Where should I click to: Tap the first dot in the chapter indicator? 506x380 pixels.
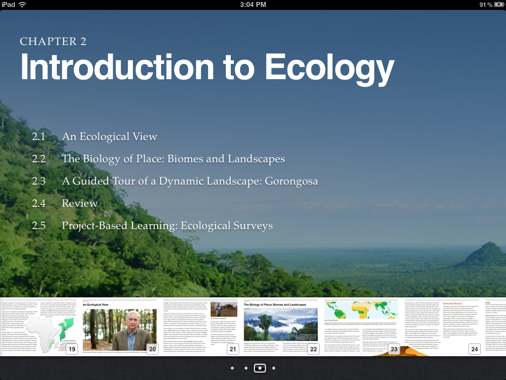pyautogui.click(x=232, y=368)
